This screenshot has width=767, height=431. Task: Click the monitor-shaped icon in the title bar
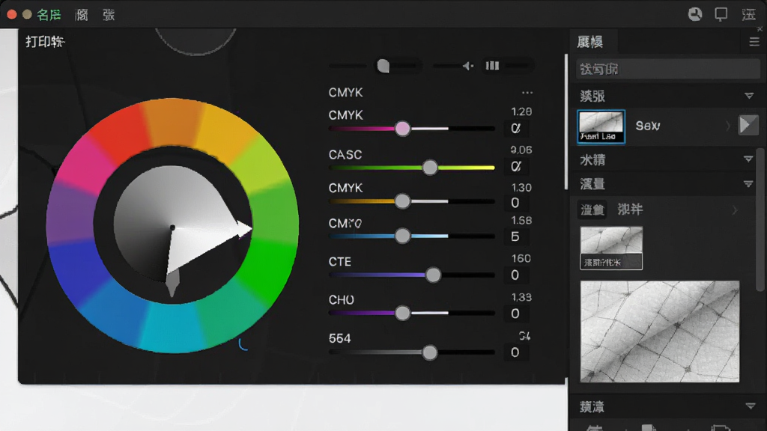tap(721, 14)
